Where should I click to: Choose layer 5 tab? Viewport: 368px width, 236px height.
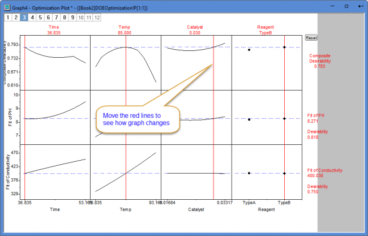[40, 18]
